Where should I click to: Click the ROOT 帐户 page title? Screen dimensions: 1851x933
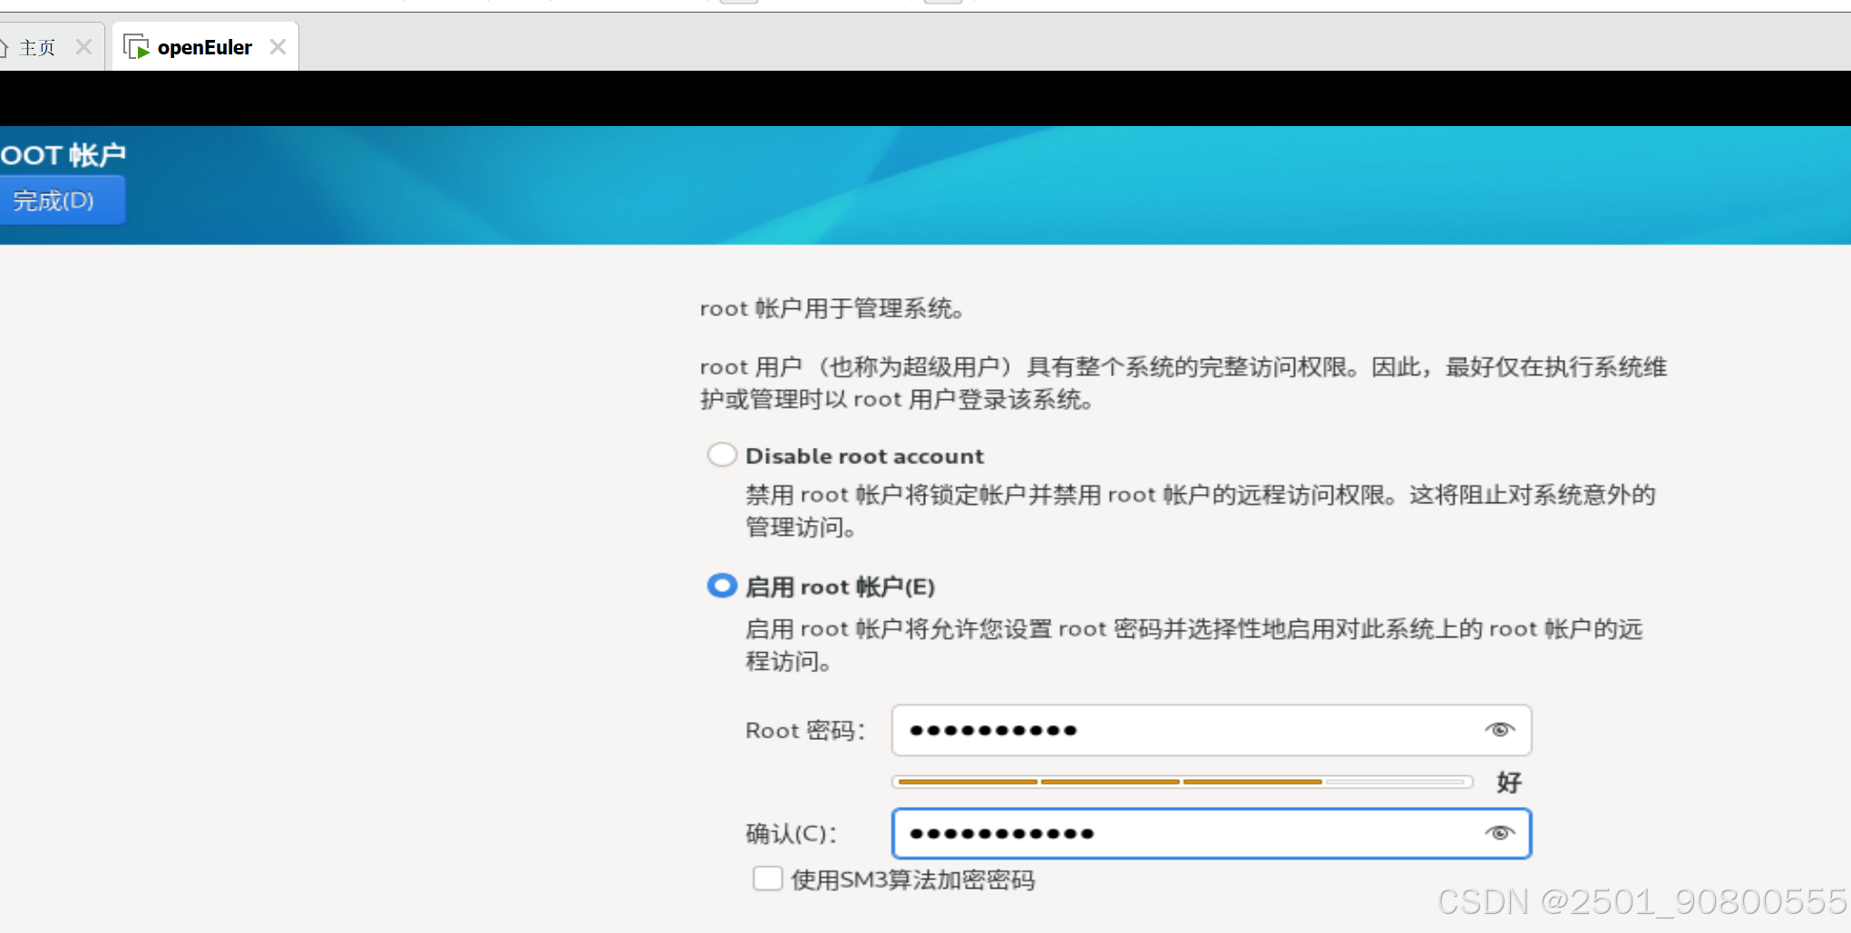(x=63, y=154)
